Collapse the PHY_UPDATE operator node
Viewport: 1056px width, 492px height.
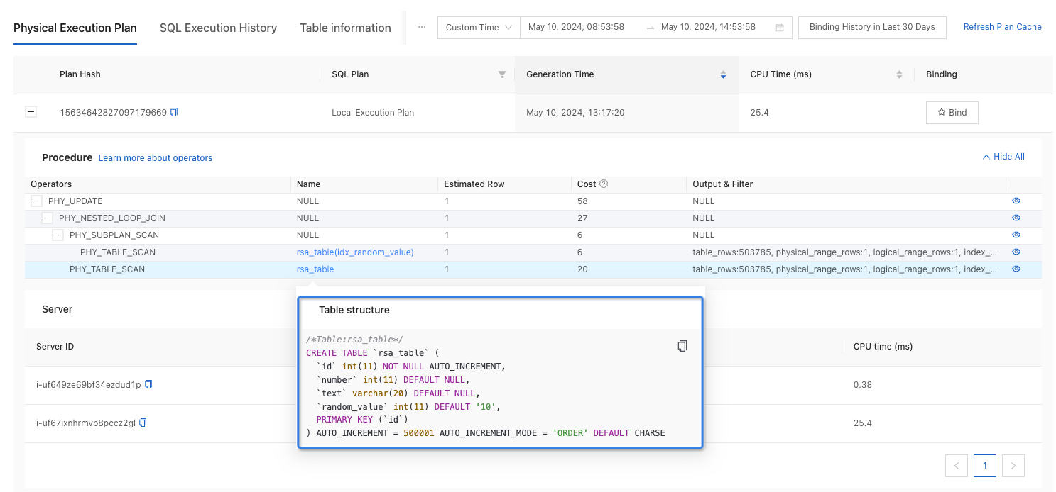point(37,201)
